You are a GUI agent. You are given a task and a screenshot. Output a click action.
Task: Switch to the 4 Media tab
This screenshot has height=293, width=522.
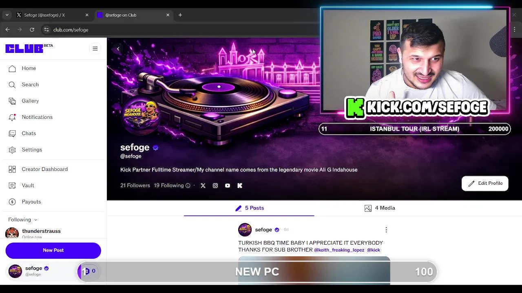point(380,208)
